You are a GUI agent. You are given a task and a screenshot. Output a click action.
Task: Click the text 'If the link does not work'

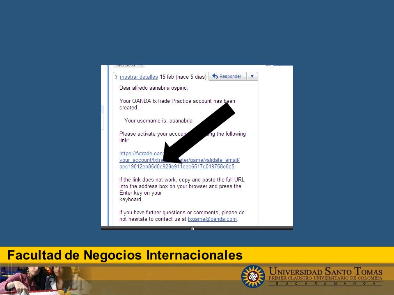click(x=147, y=179)
